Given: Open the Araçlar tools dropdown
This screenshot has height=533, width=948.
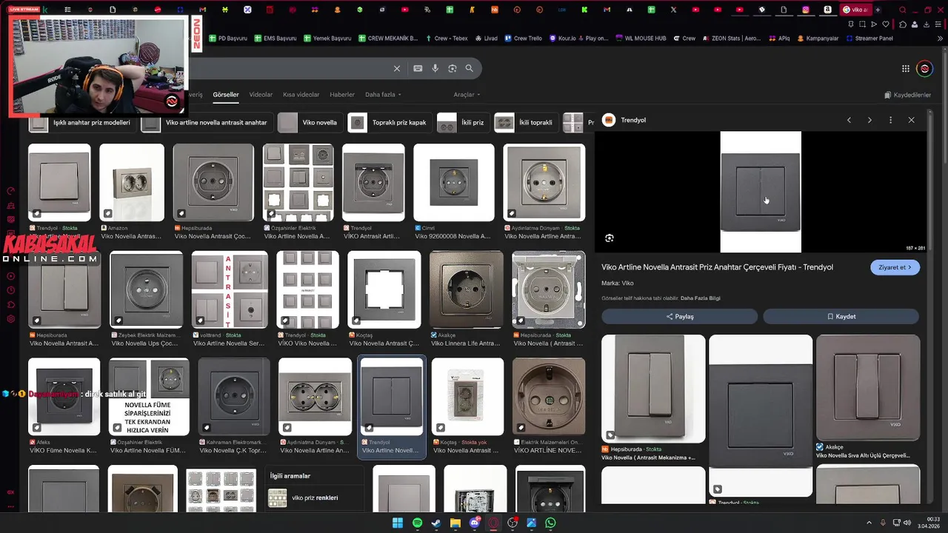Looking at the screenshot, I should pyautogui.click(x=467, y=95).
